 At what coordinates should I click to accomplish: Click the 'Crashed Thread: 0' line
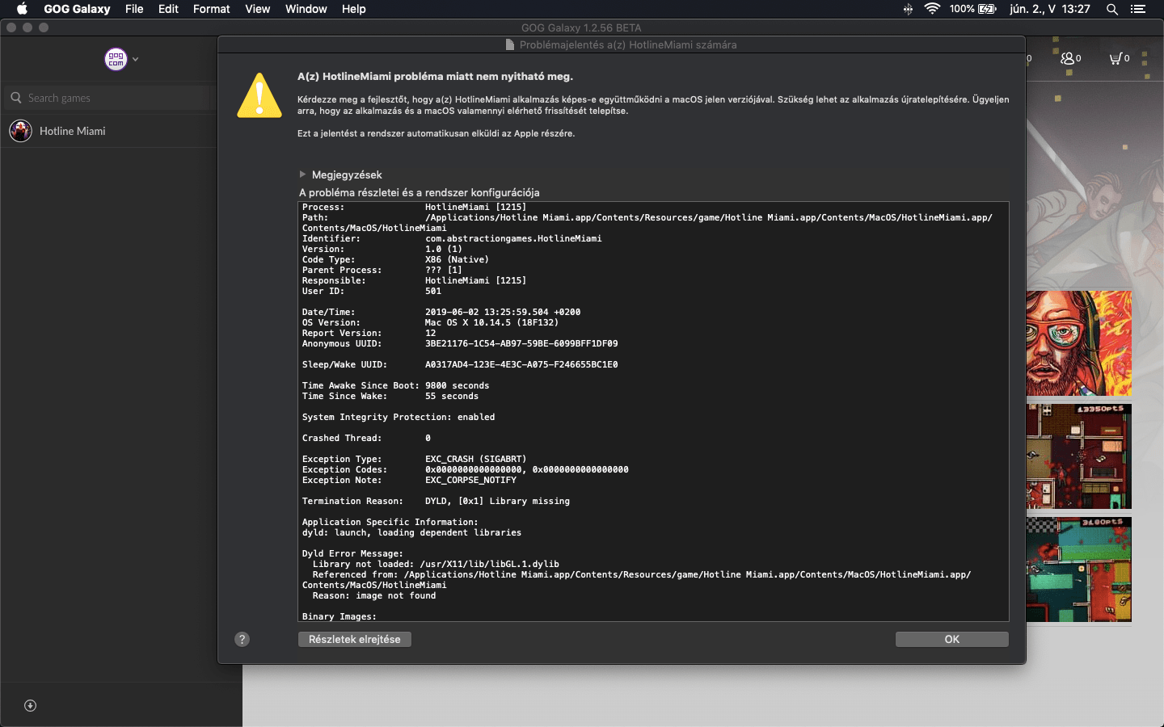366,439
